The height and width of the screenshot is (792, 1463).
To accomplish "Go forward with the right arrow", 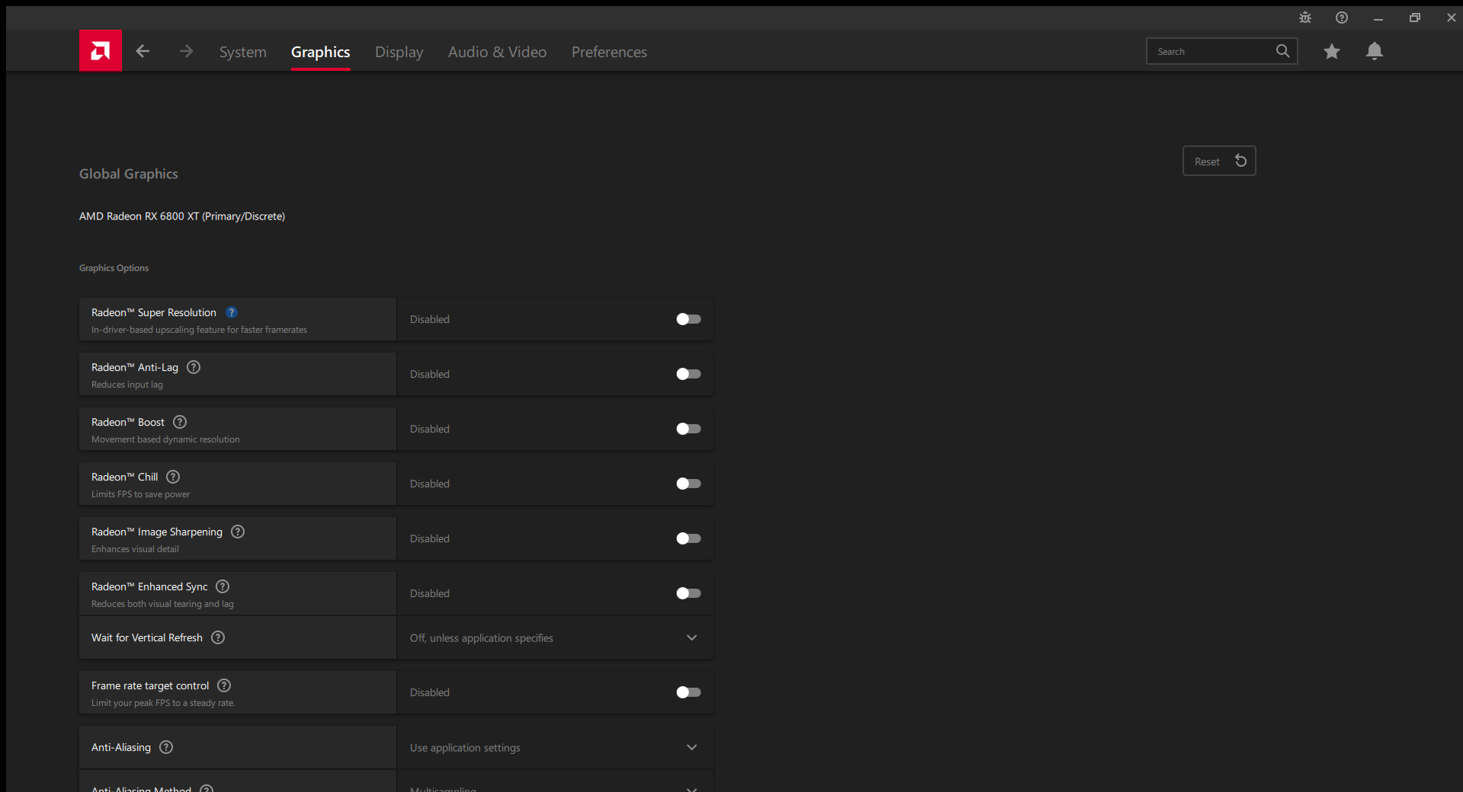I will pos(186,51).
